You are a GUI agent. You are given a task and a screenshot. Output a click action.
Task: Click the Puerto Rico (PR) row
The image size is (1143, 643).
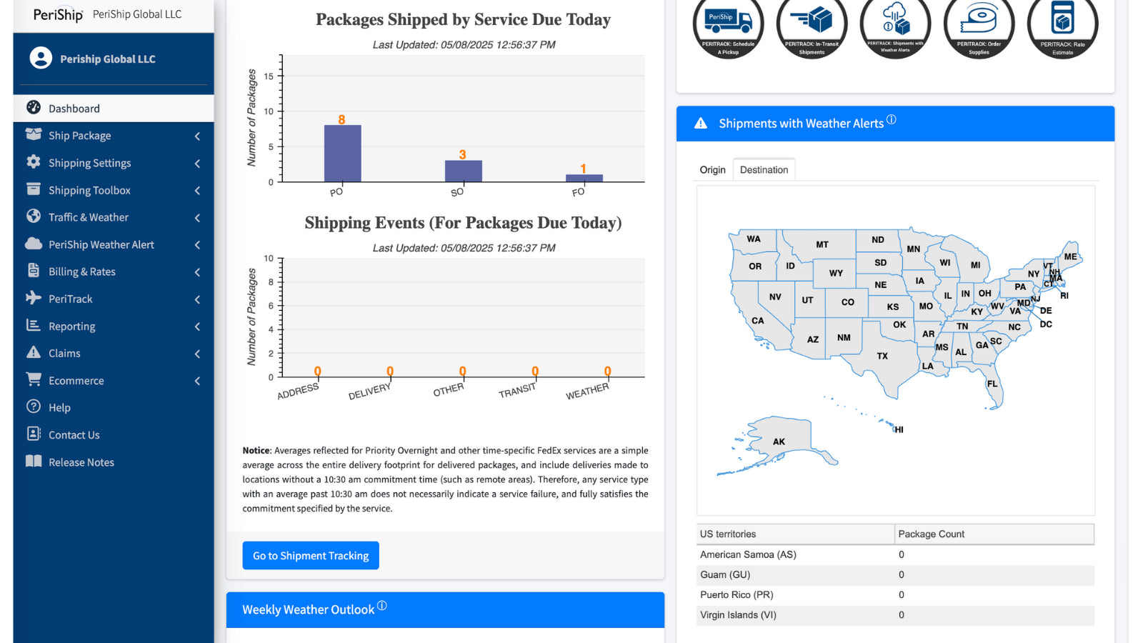coord(895,594)
